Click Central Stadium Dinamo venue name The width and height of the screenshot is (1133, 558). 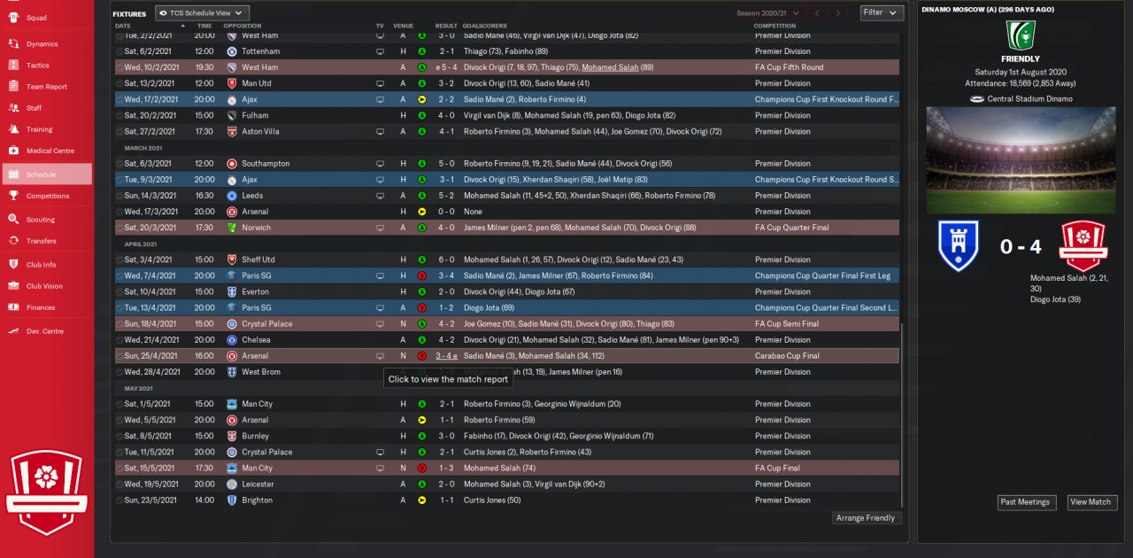(1030, 99)
